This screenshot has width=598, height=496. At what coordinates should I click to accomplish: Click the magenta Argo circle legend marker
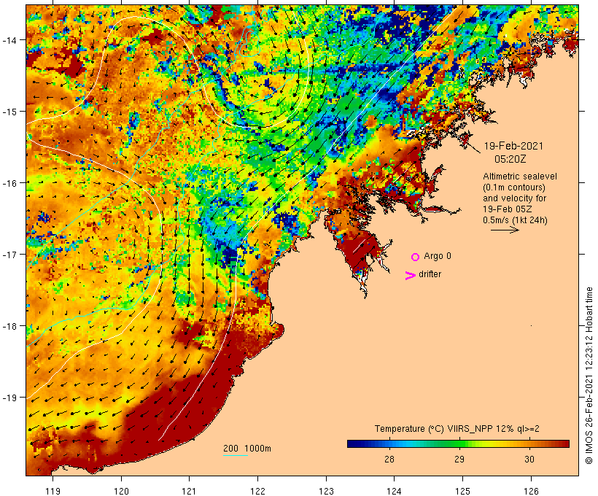tap(416, 257)
